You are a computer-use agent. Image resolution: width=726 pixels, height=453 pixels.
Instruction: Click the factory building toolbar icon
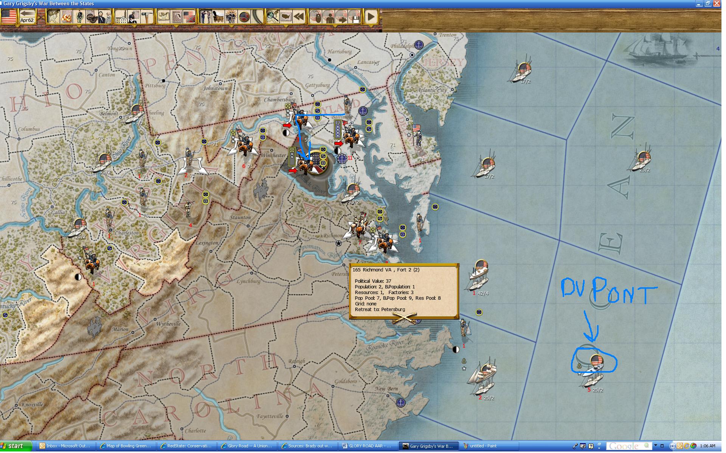coord(121,17)
